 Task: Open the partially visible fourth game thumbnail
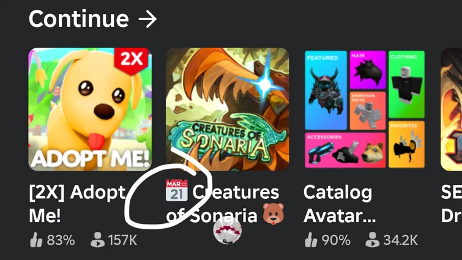tap(451, 110)
